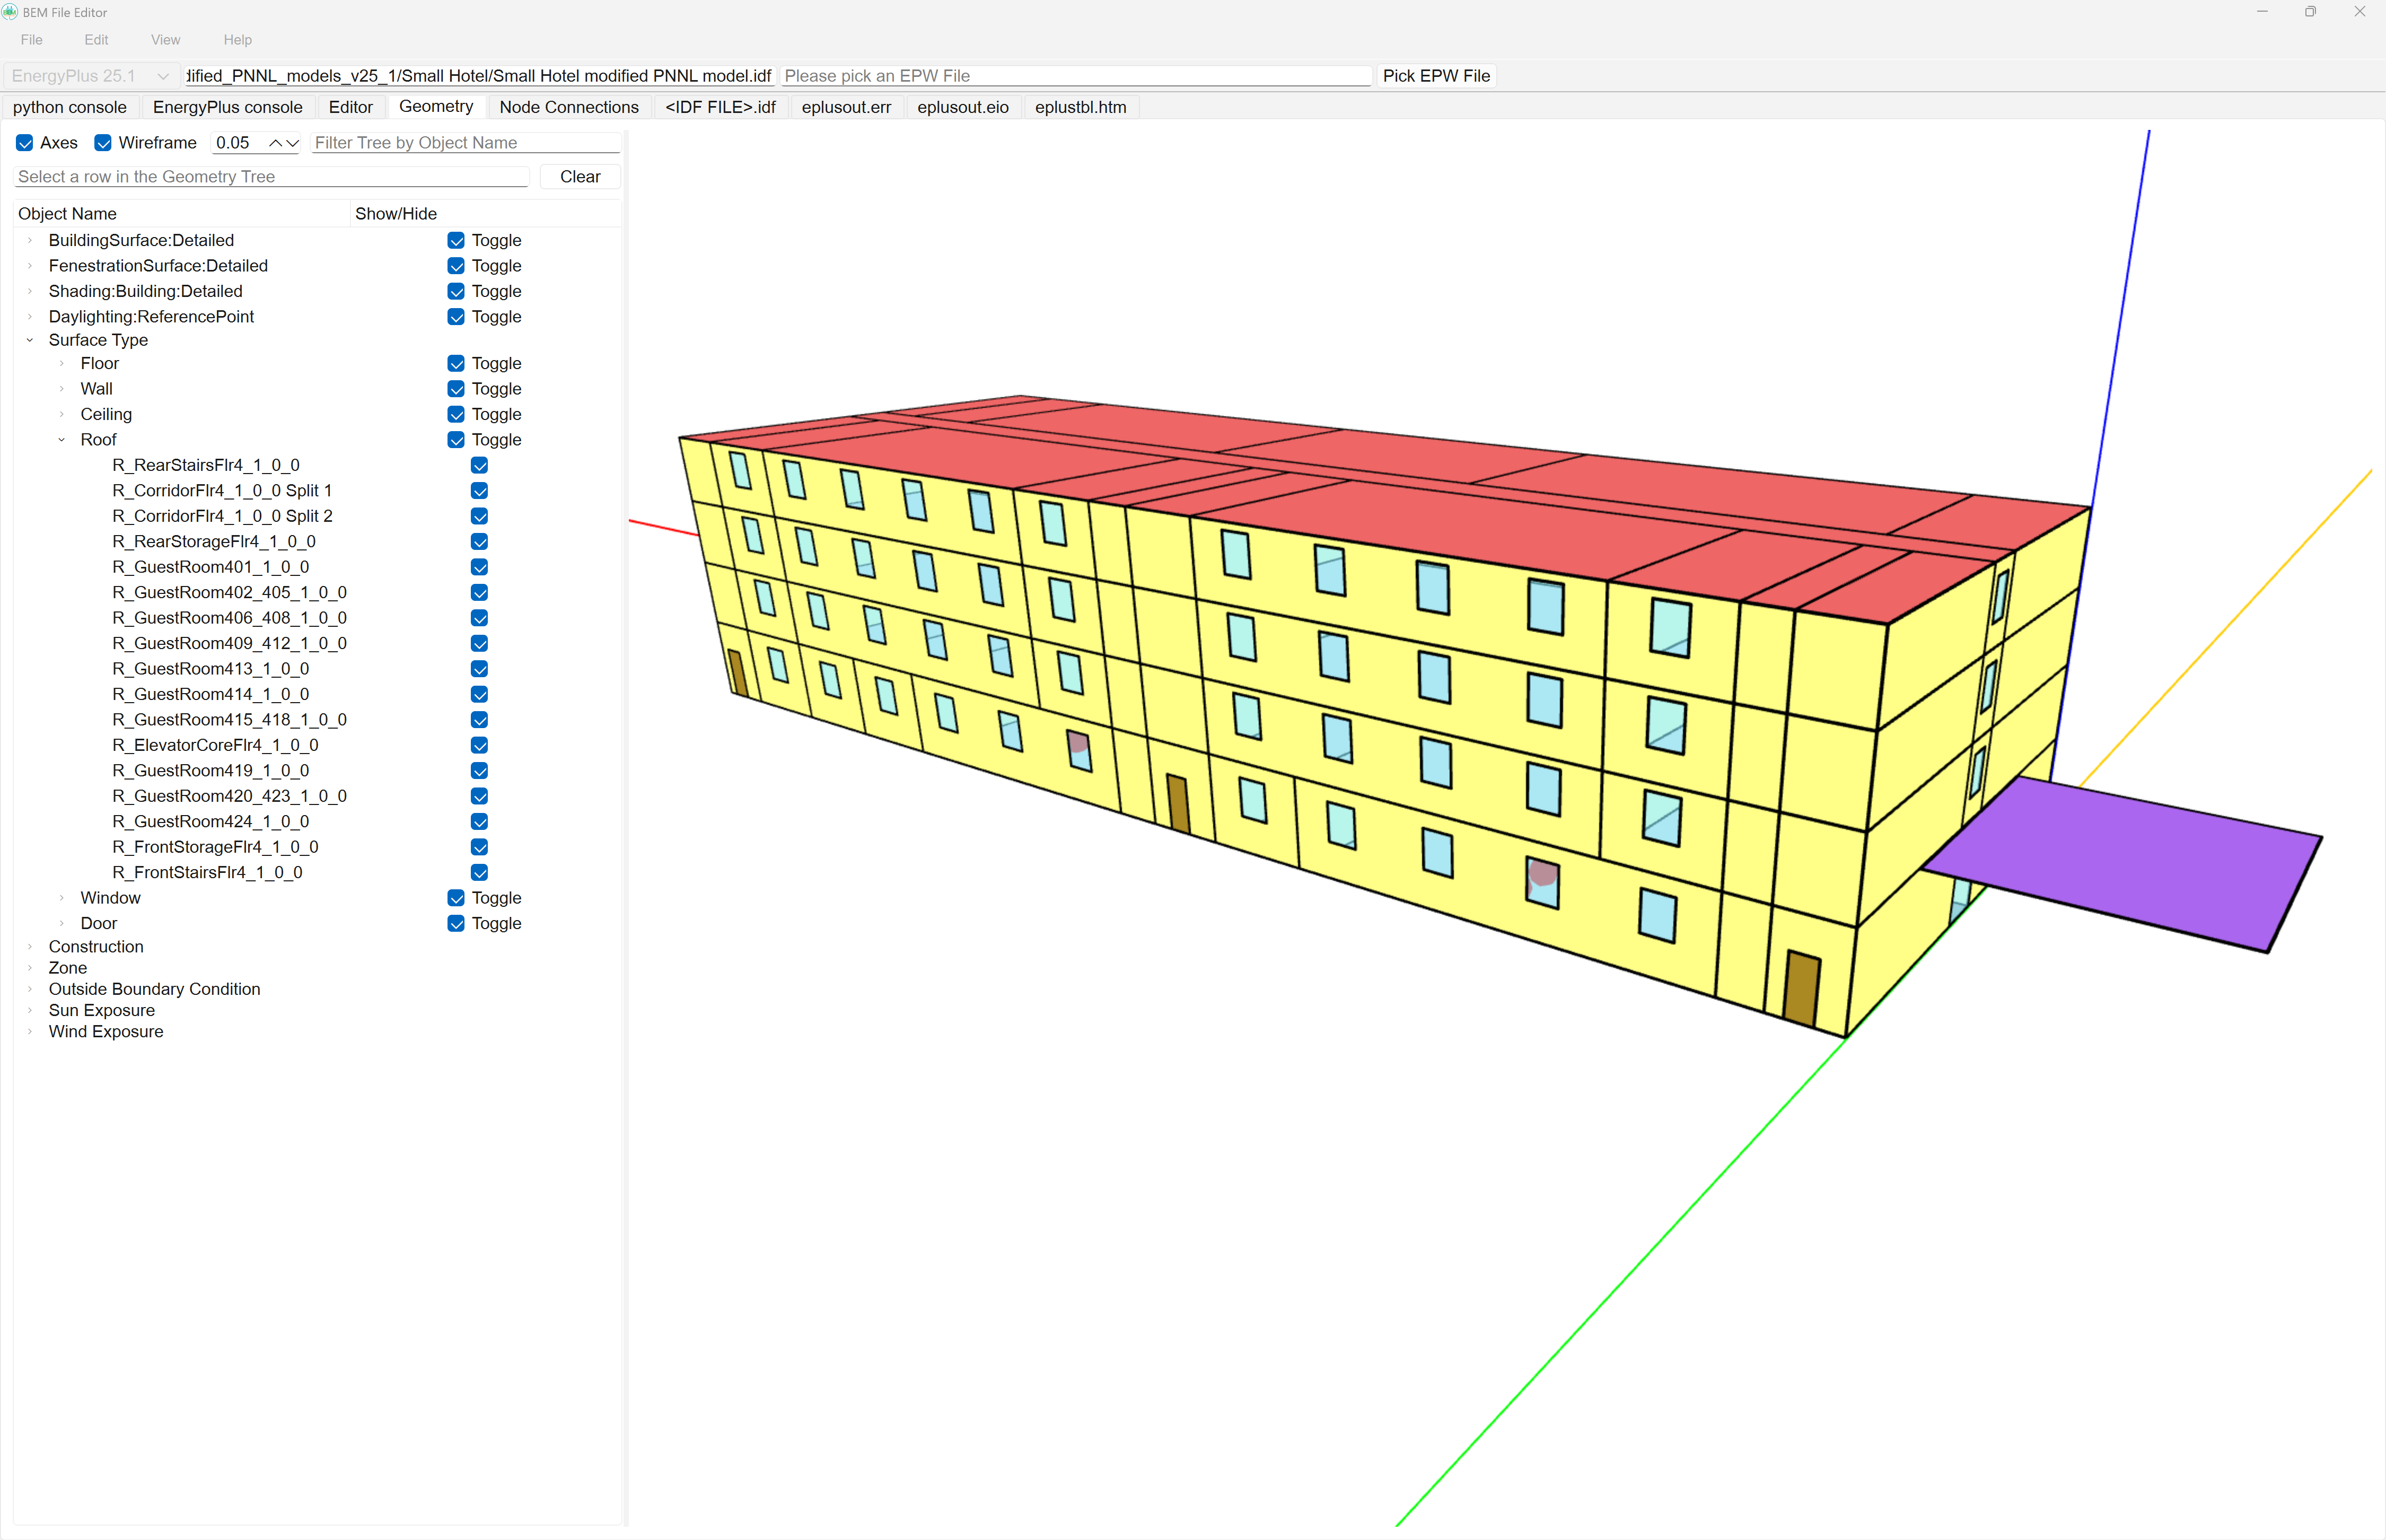
Task: Click the BEM File Editor app icon
Action: (10, 12)
